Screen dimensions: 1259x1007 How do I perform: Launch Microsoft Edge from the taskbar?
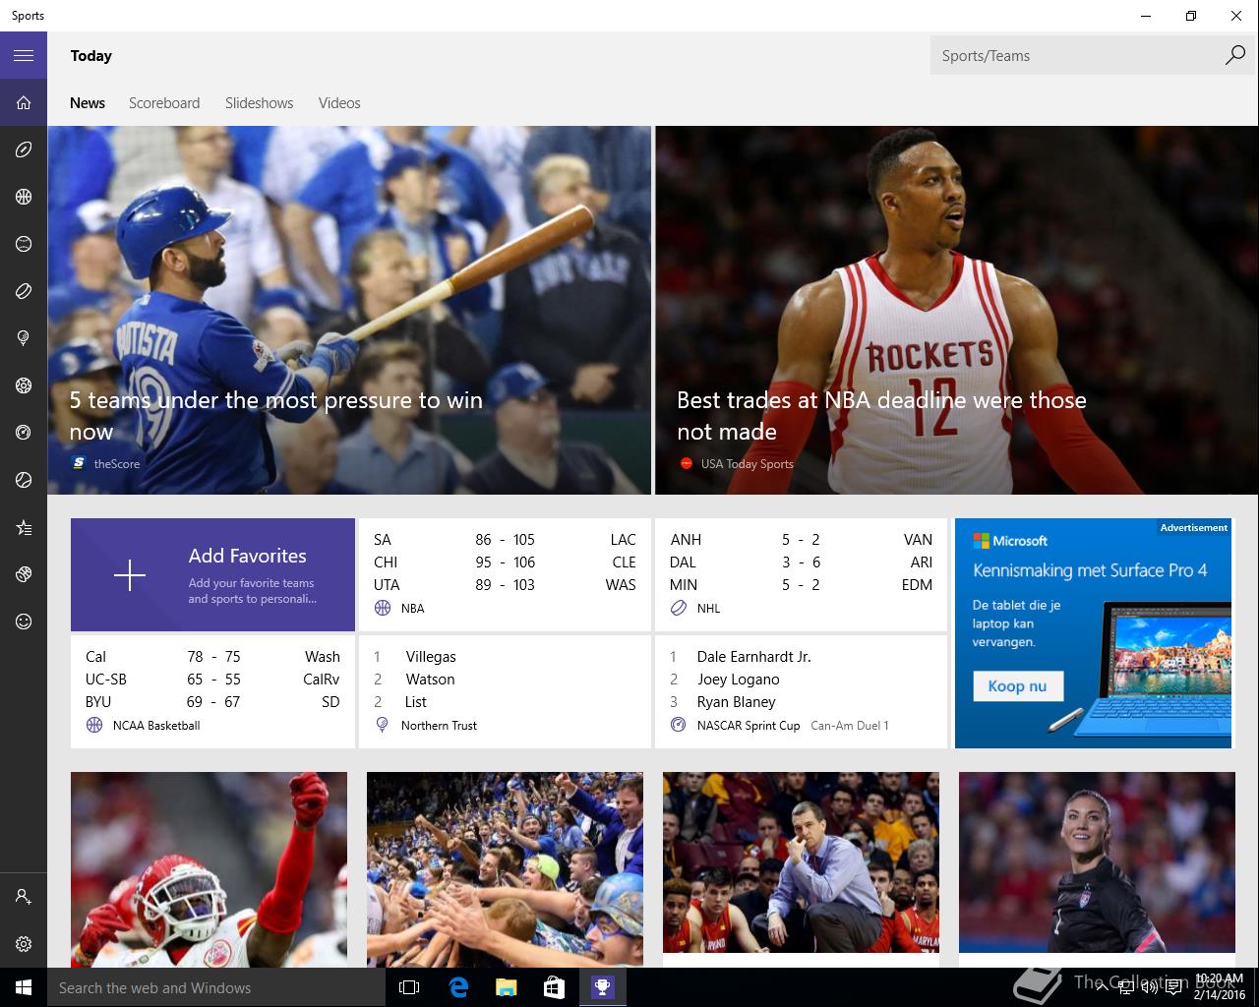point(458,987)
